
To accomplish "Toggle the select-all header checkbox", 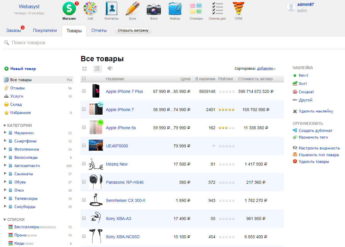I will (x=84, y=78).
